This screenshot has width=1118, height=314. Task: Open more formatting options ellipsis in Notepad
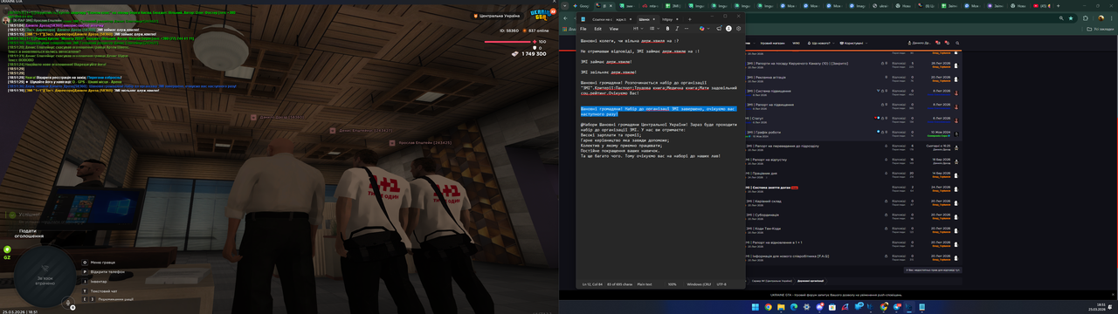coord(687,29)
